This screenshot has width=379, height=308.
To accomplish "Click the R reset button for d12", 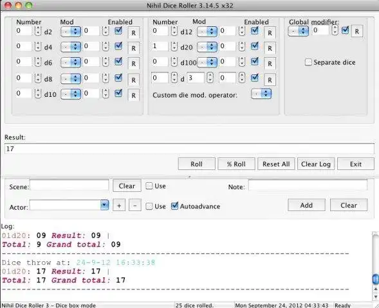I will coord(270,33).
